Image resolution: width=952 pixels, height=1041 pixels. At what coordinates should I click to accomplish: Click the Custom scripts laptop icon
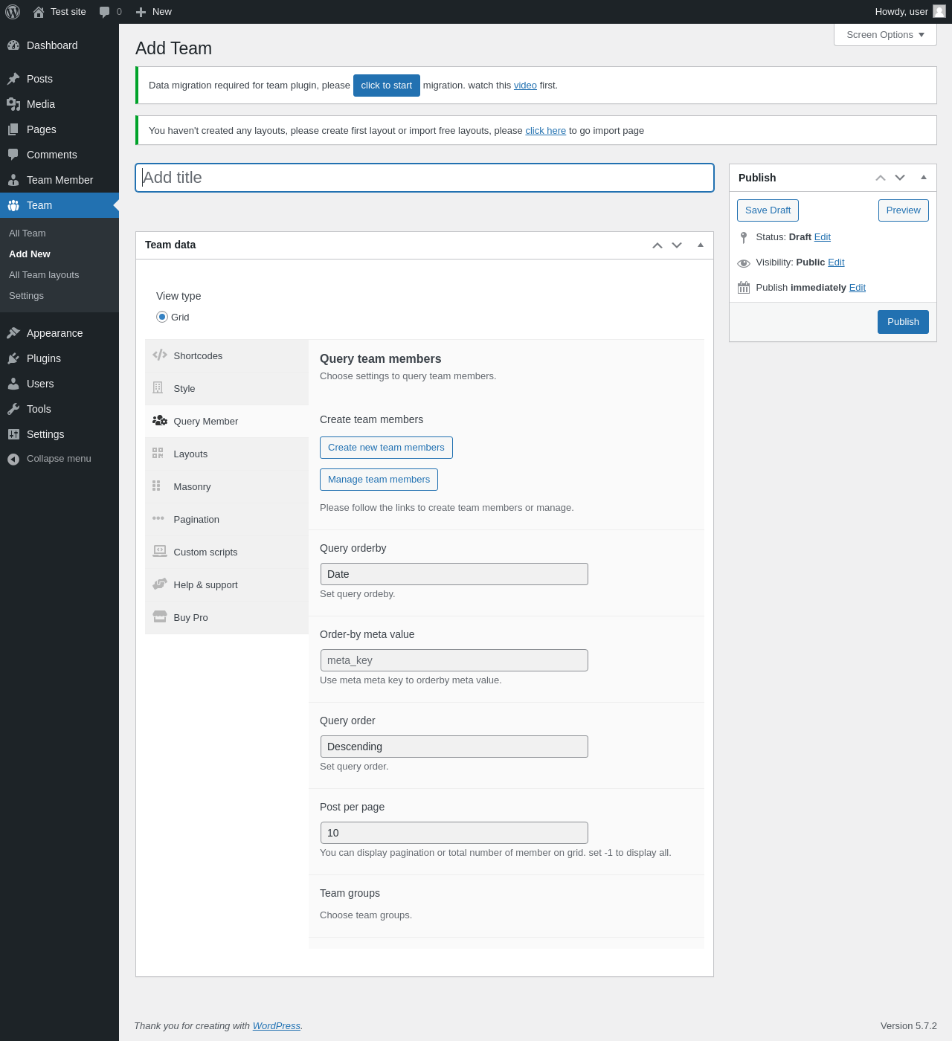160,551
